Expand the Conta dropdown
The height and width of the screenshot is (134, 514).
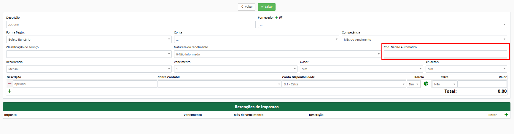[x=256, y=39]
